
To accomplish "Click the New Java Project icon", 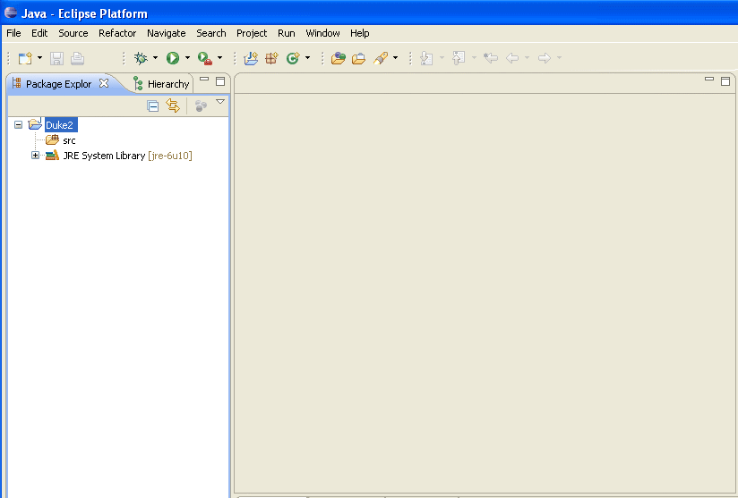I will pos(251,58).
